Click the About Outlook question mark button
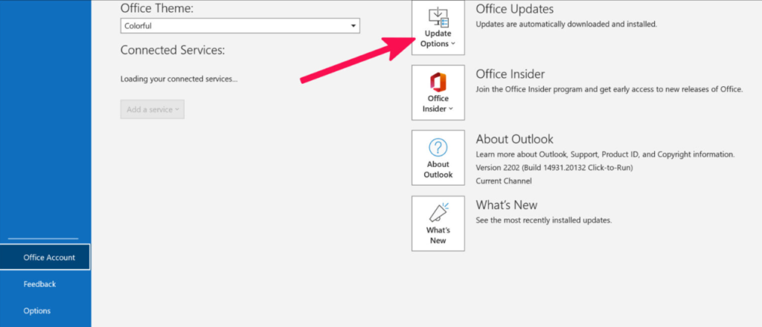The width and height of the screenshot is (762, 327). point(438,158)
